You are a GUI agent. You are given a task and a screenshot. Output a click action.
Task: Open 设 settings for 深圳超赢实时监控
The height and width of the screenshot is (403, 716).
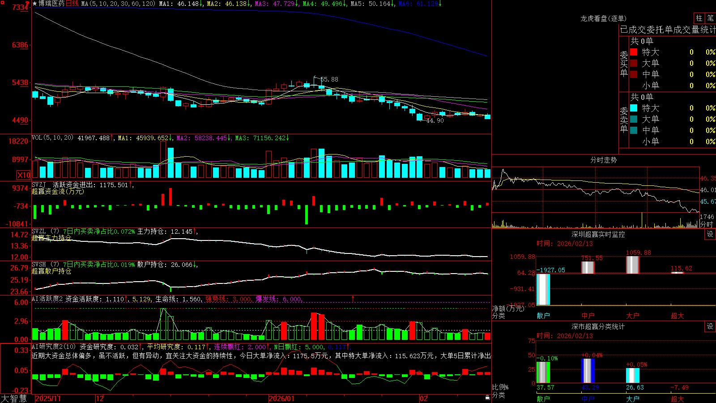click(710, 234)
